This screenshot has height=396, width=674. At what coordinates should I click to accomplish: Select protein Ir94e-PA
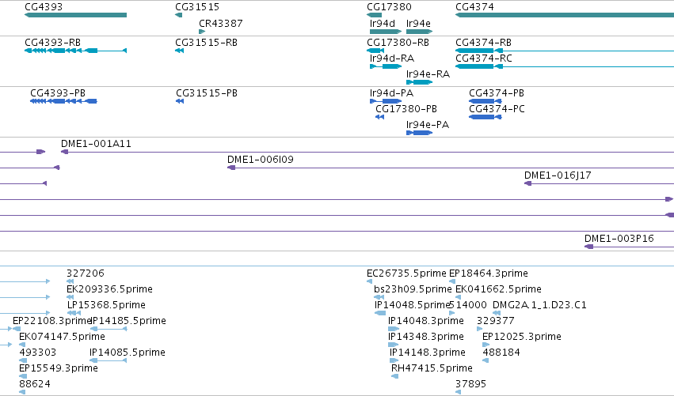[428, 125]
